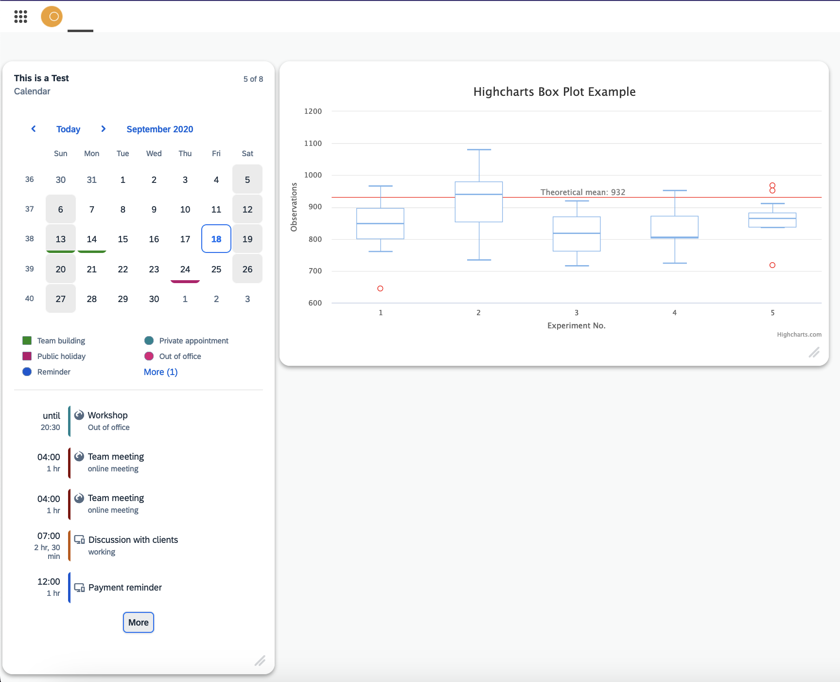
Task: Click the box plot card resize handle
Action: click(814, 352)
